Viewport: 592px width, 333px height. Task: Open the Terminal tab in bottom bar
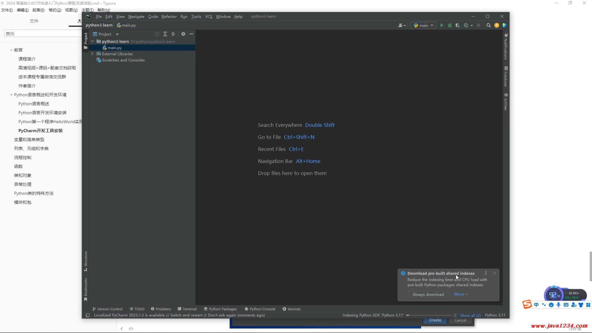[x=187, y=309]
